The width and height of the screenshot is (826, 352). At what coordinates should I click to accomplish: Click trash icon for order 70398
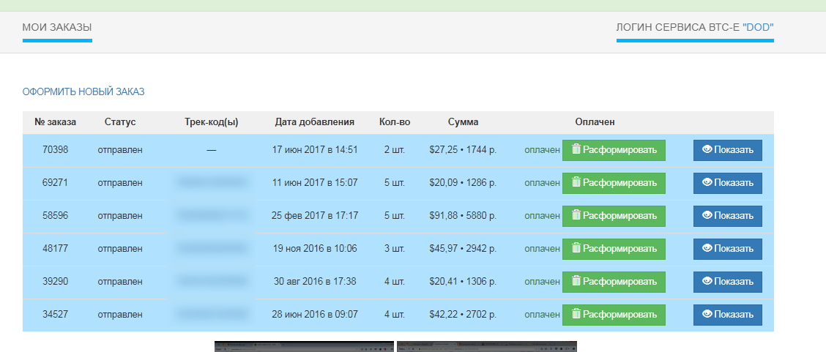[x=576, y=150]
